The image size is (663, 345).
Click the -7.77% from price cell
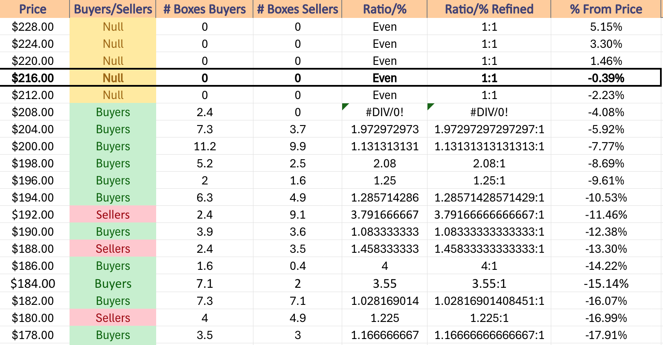(607, 146)
